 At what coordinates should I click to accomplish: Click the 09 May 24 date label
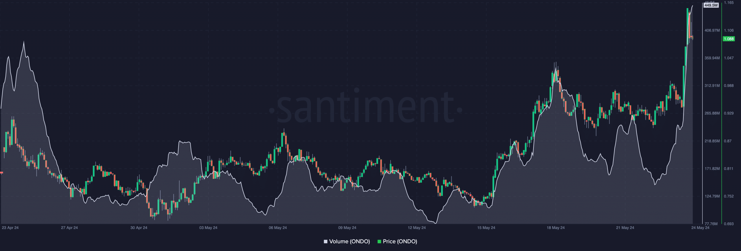coord(347,228)
